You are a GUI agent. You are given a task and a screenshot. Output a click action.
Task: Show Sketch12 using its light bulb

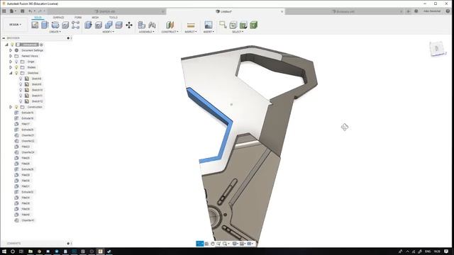pos(21,101)
